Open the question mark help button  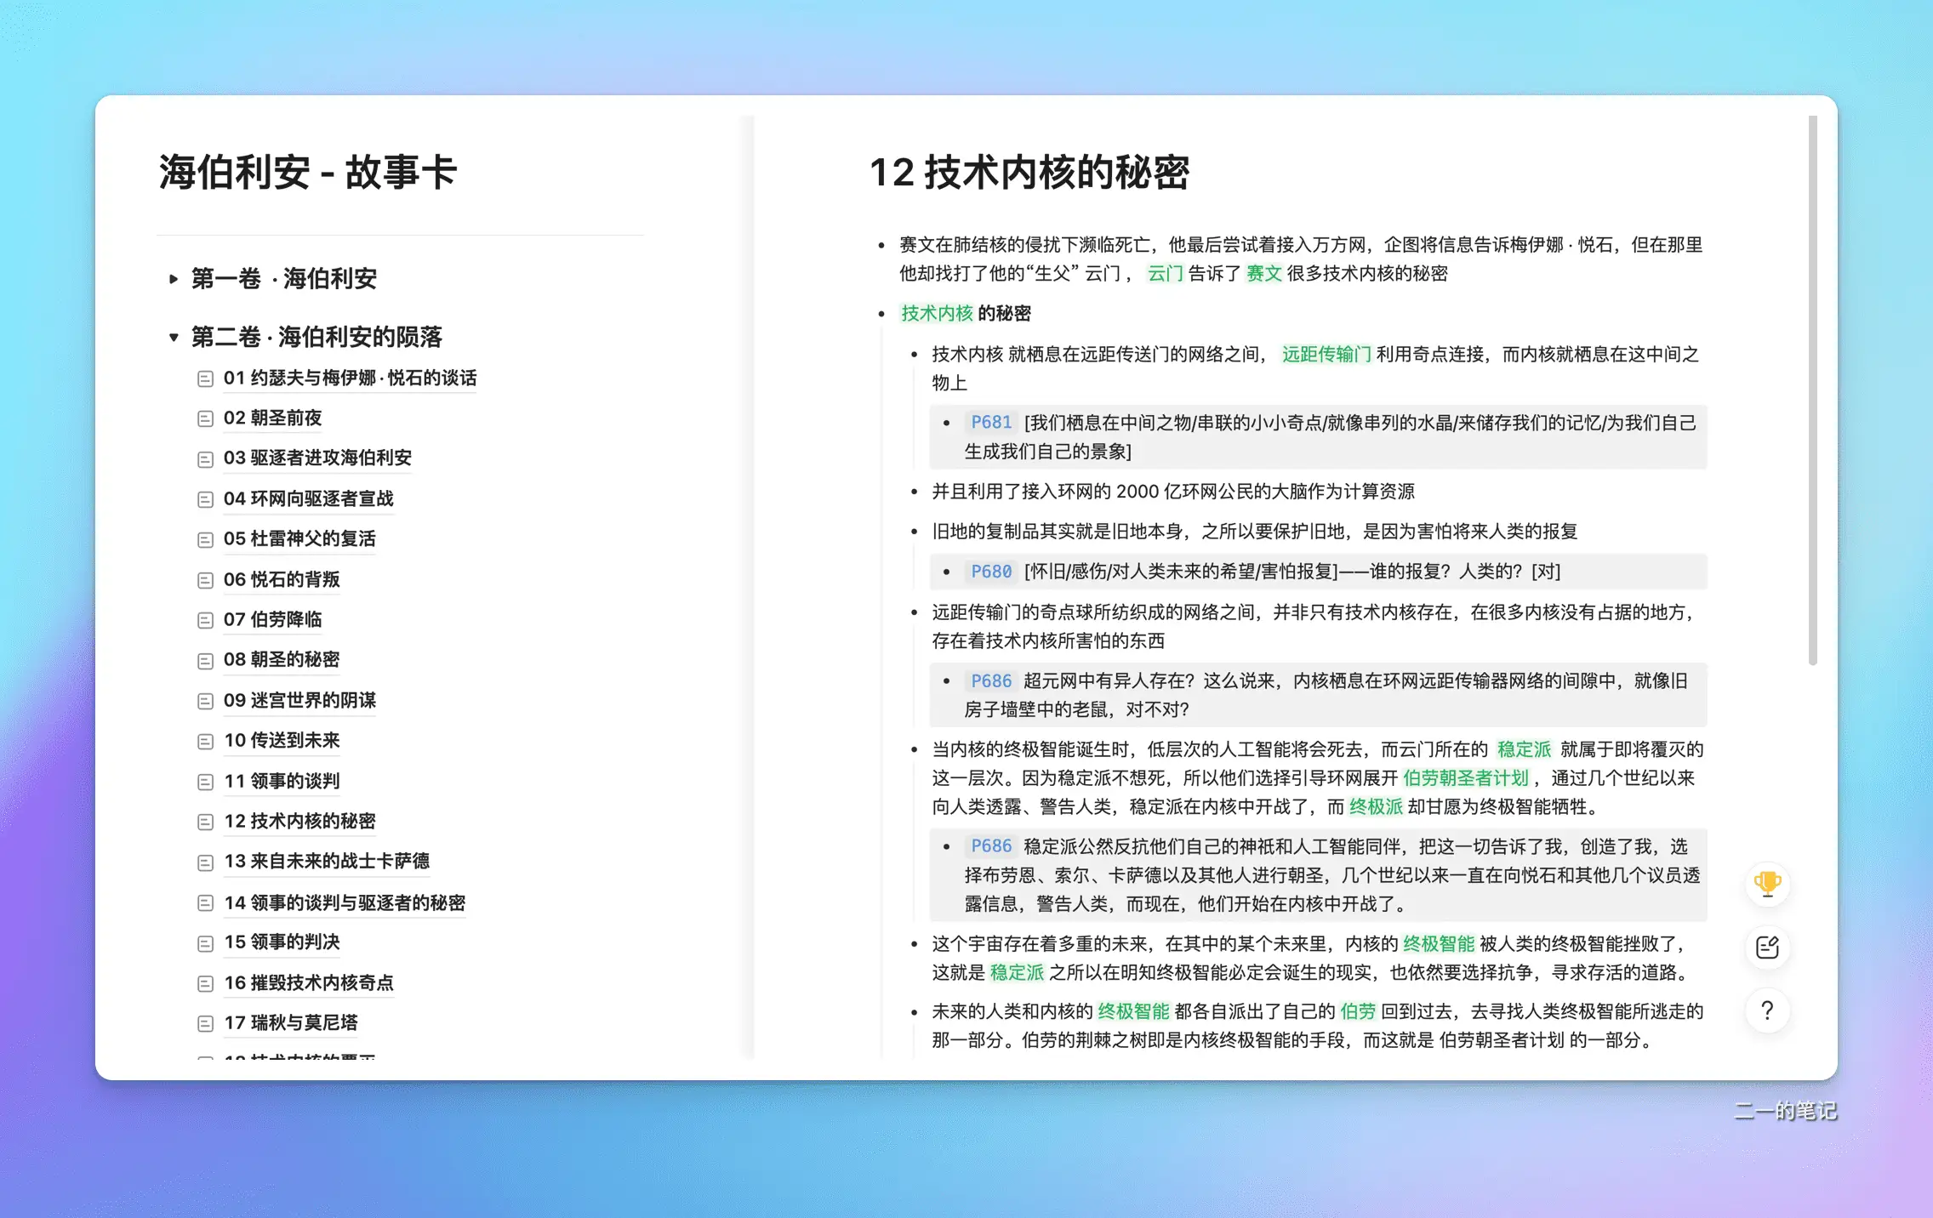(x=1767, y=1010)
